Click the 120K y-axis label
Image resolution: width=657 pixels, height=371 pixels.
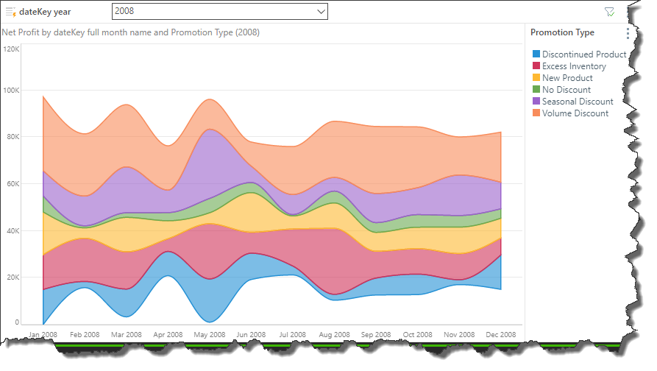coord(11,49)
